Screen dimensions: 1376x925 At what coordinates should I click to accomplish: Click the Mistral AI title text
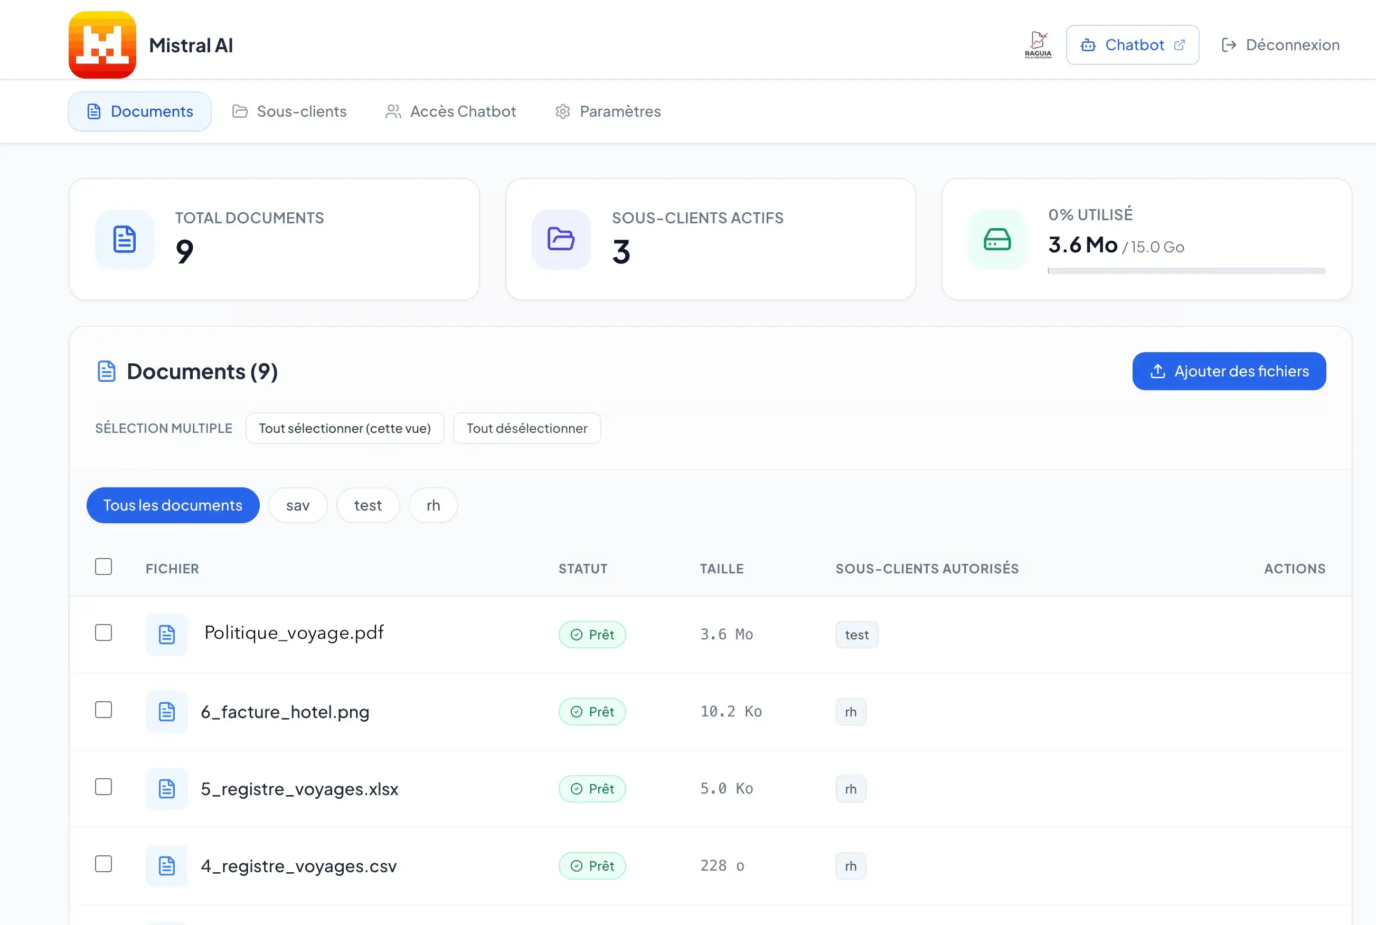[x=191, y=45]
